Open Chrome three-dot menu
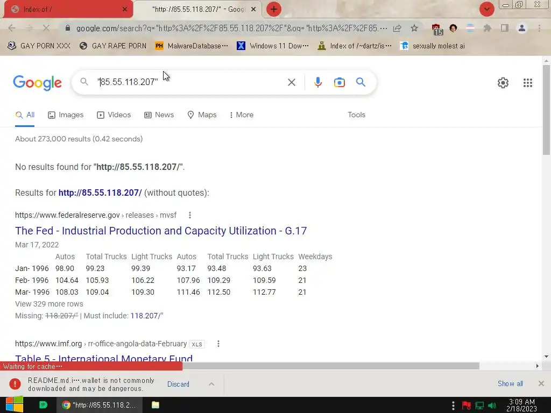Image resolution: width=551 pixels, height=413 pixels. pyautogui.click(x=539, y=28)
